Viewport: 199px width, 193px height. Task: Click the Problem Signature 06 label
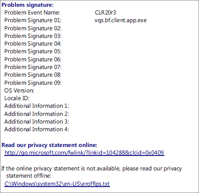click(33, 60)
